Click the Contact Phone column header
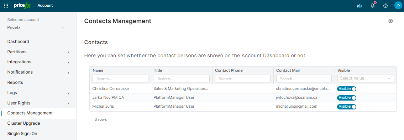404x140 pixels. tap(229, 70)
